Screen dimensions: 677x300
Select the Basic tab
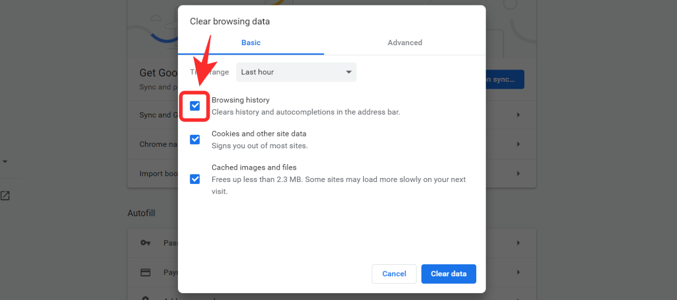point(251,43)
